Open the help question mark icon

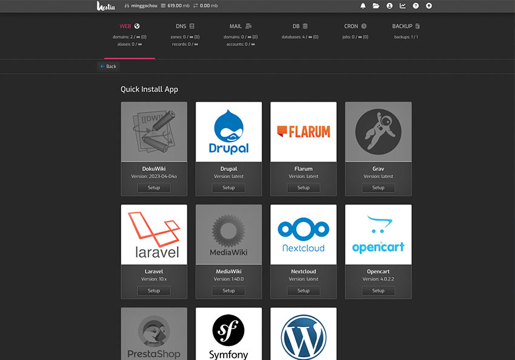pyautogui.click(x=416, y=6)
